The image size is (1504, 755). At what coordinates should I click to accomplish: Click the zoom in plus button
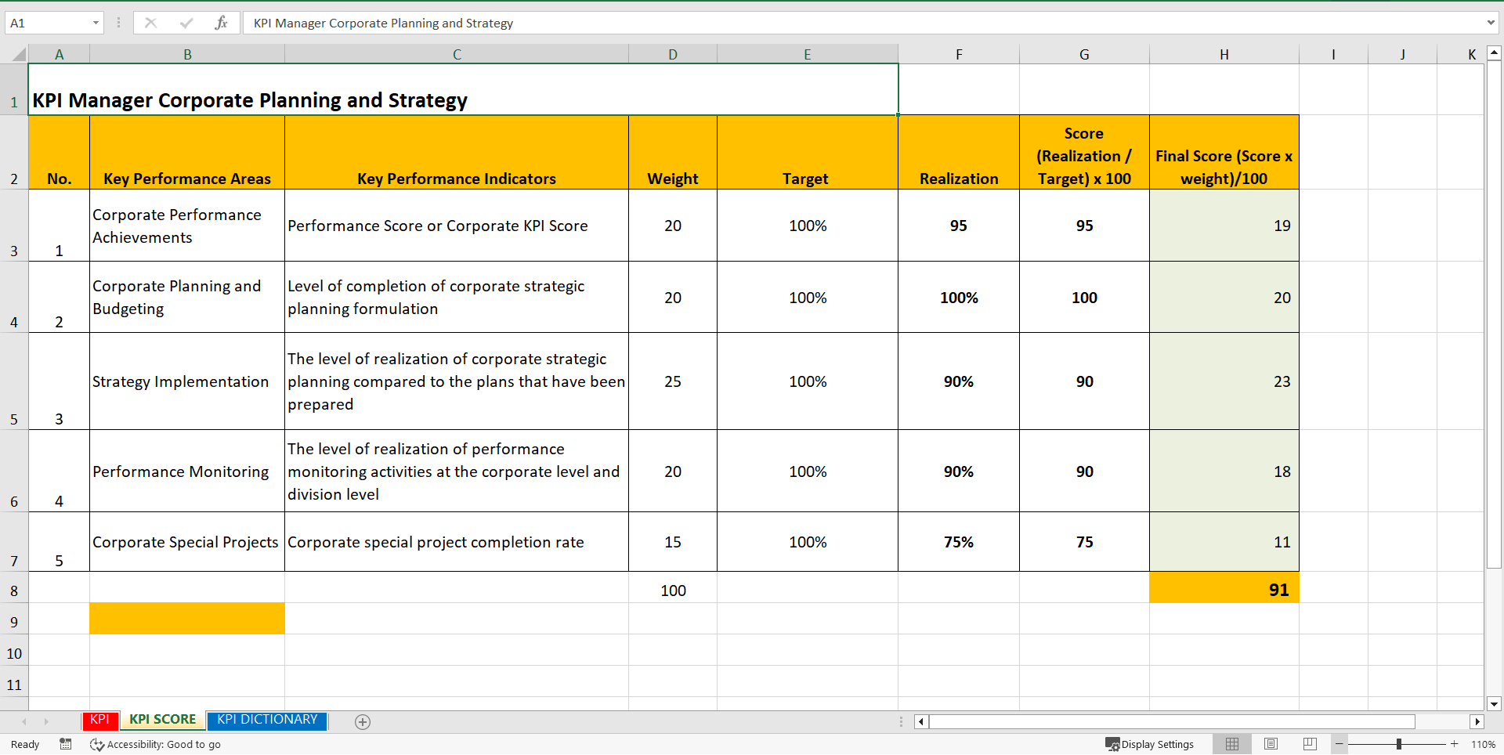(x=1455, y=744)
